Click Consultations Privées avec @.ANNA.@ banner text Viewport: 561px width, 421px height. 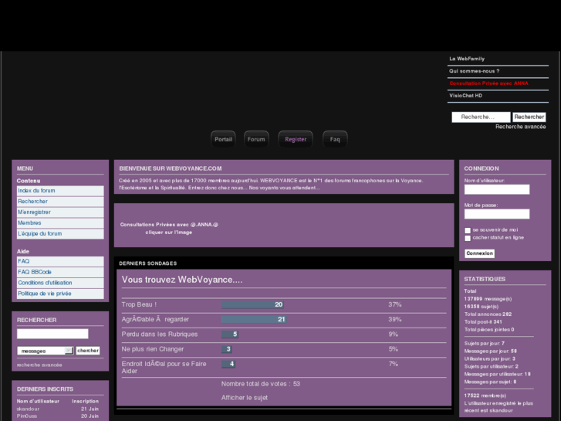(169, 225)
